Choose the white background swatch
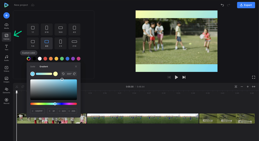Viewport: 259px width, 141px height. [x=39, y=59]
